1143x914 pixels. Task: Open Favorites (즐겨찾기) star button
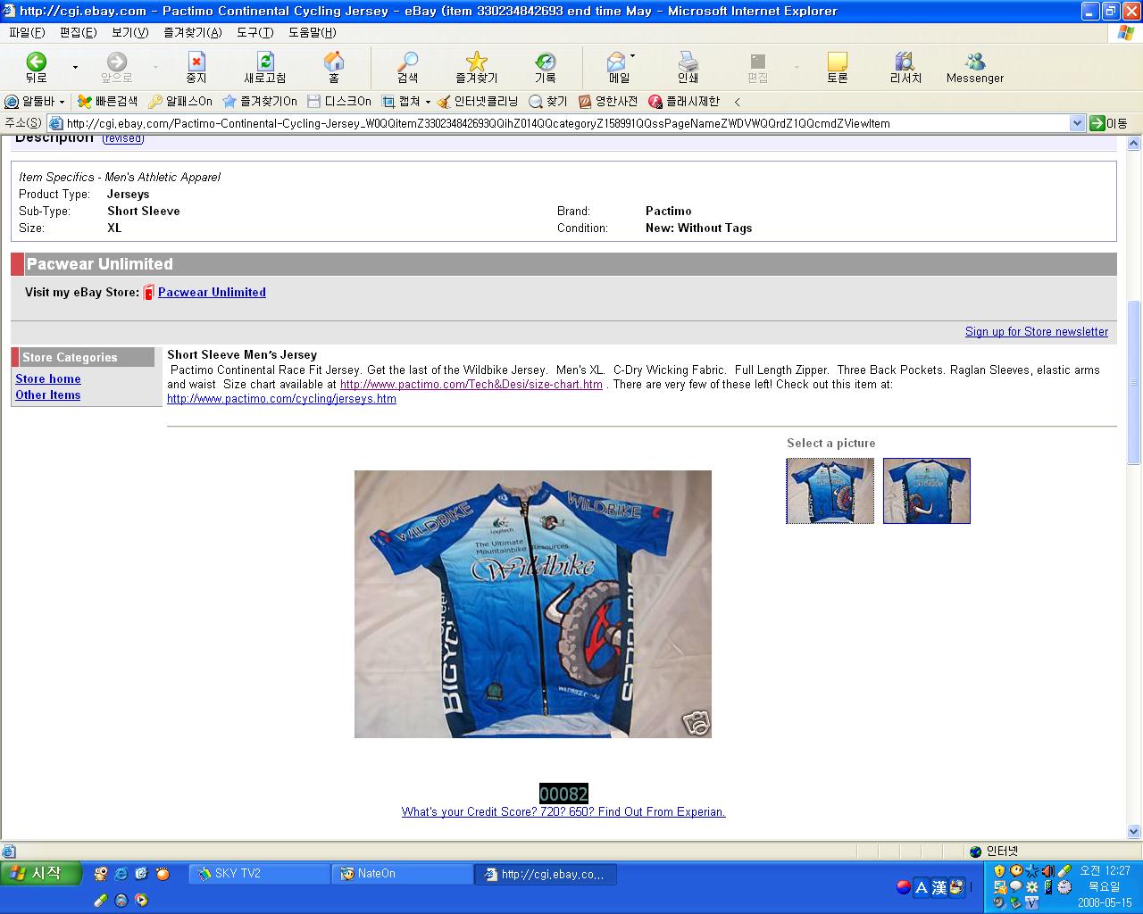477,67
